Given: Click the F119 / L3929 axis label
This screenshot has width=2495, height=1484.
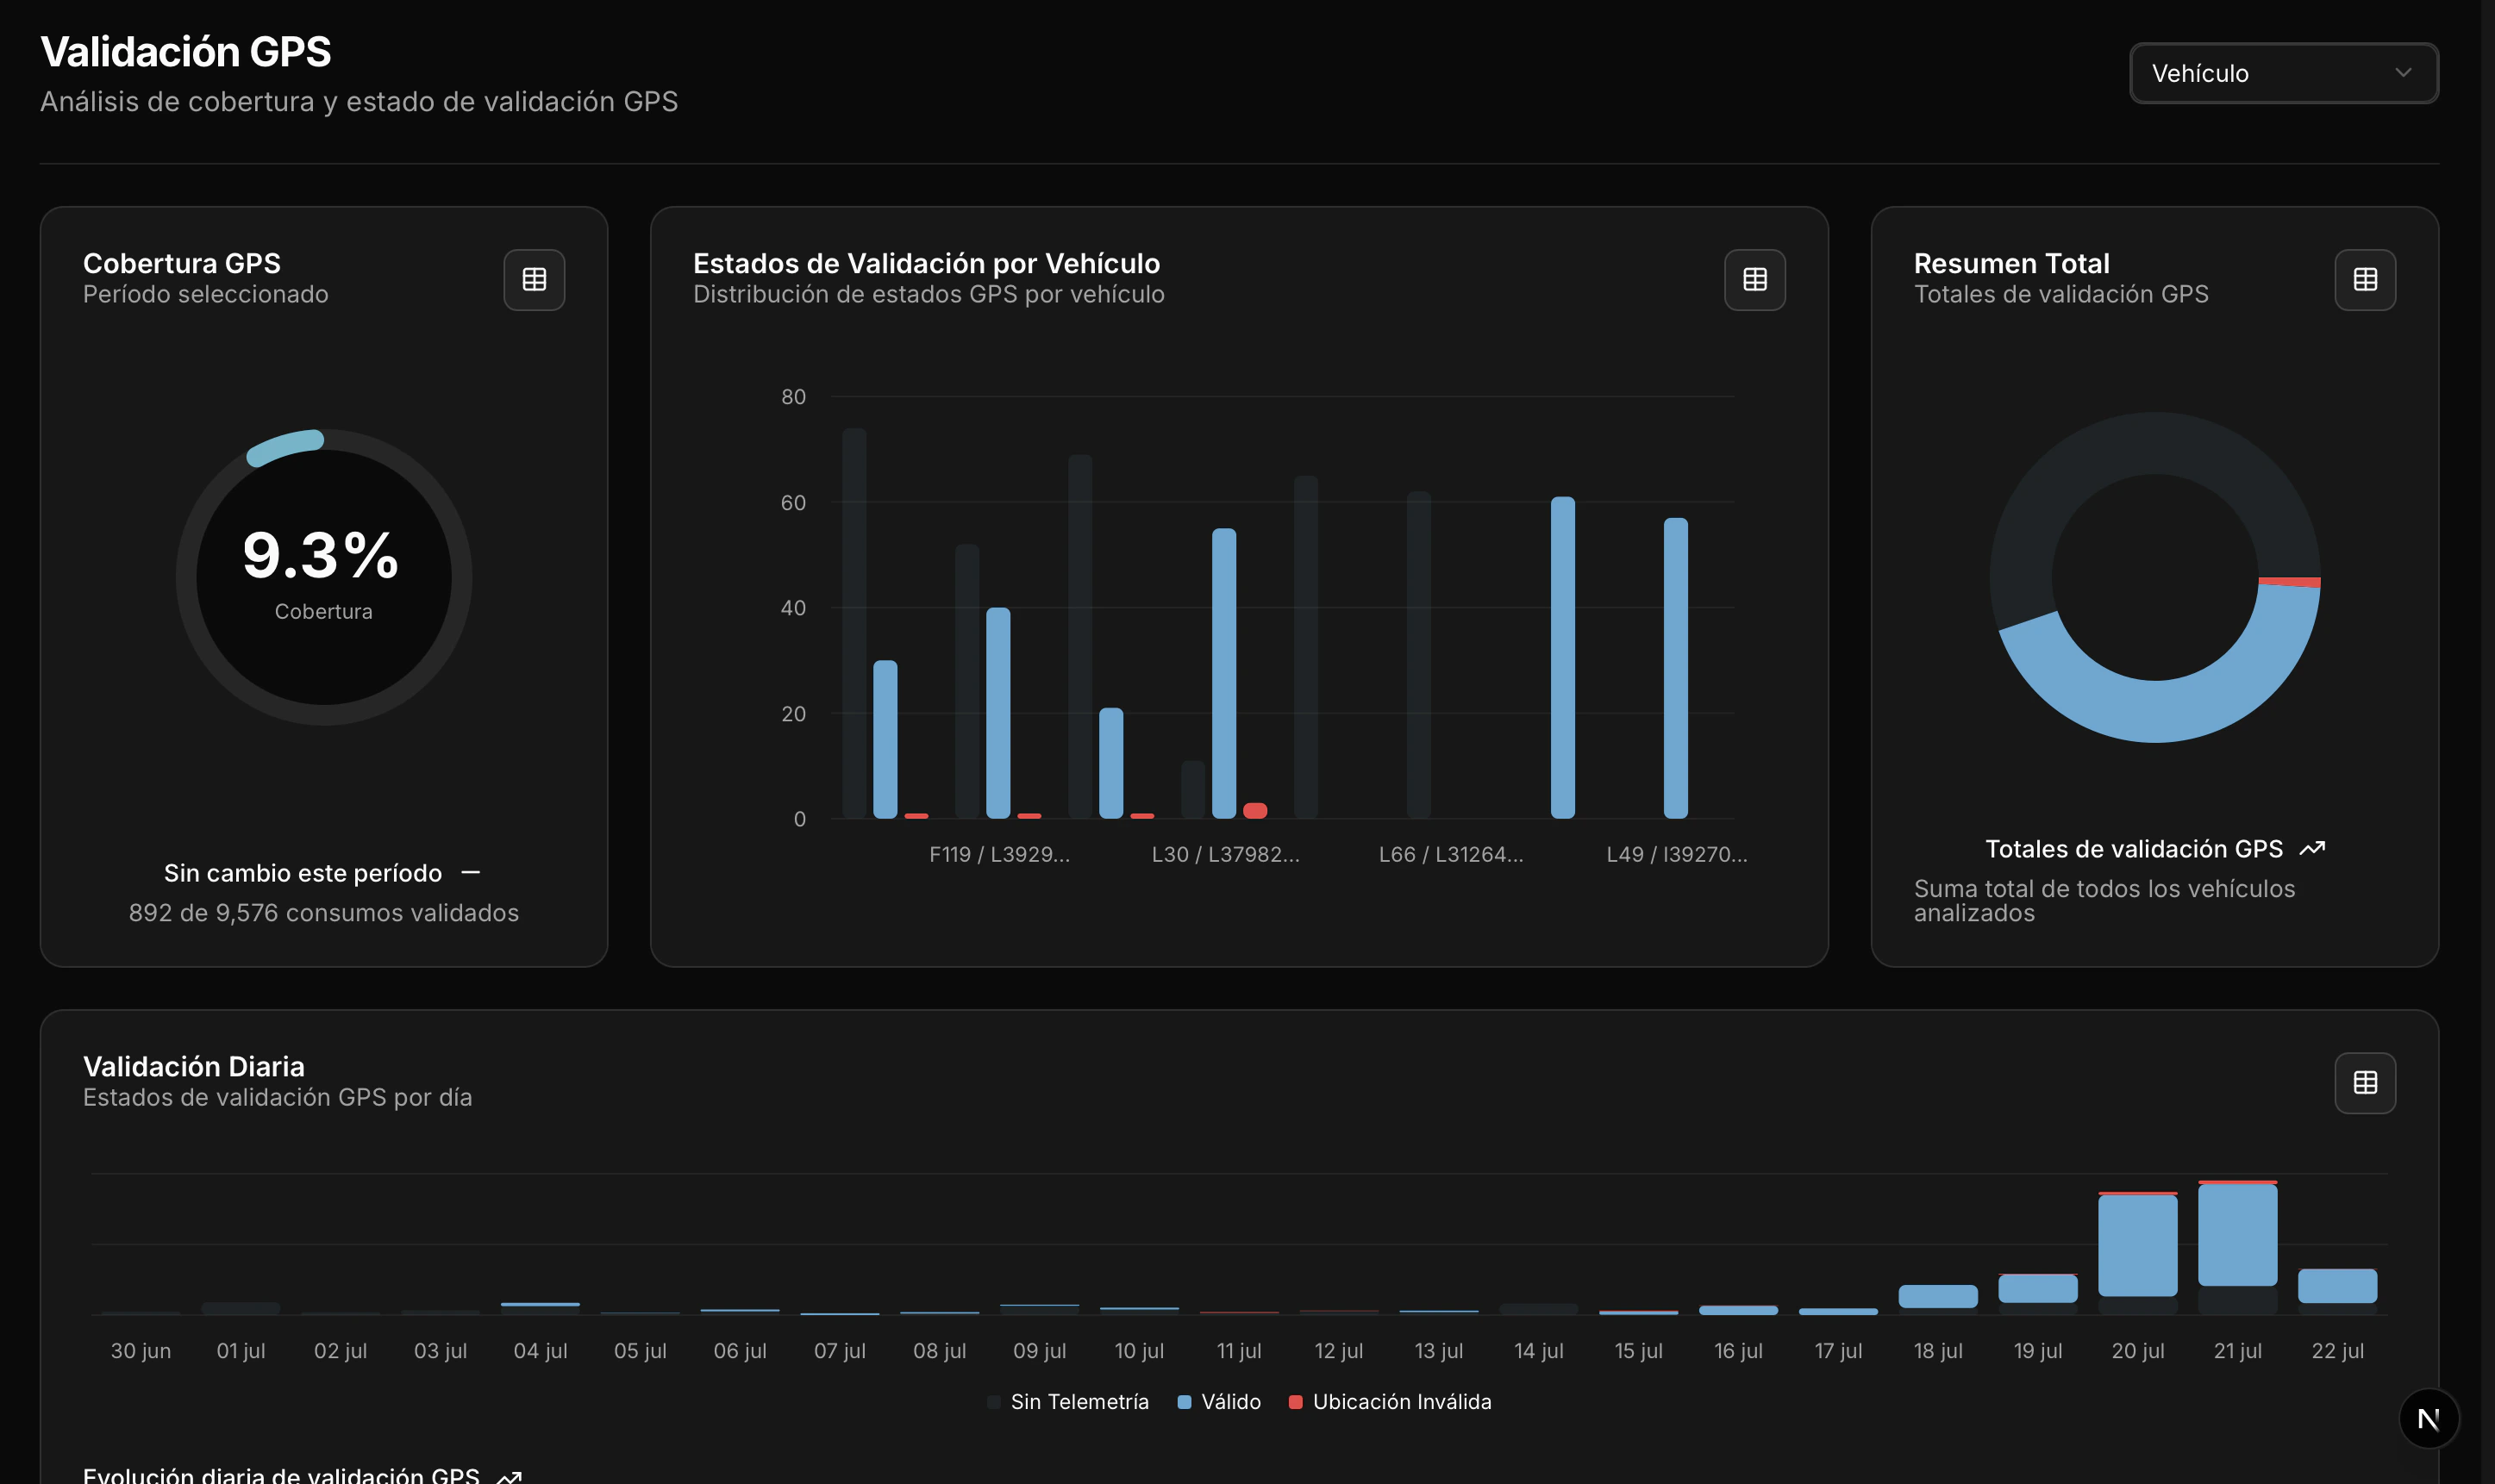Looking at the screenshot, I should [998, 855].
